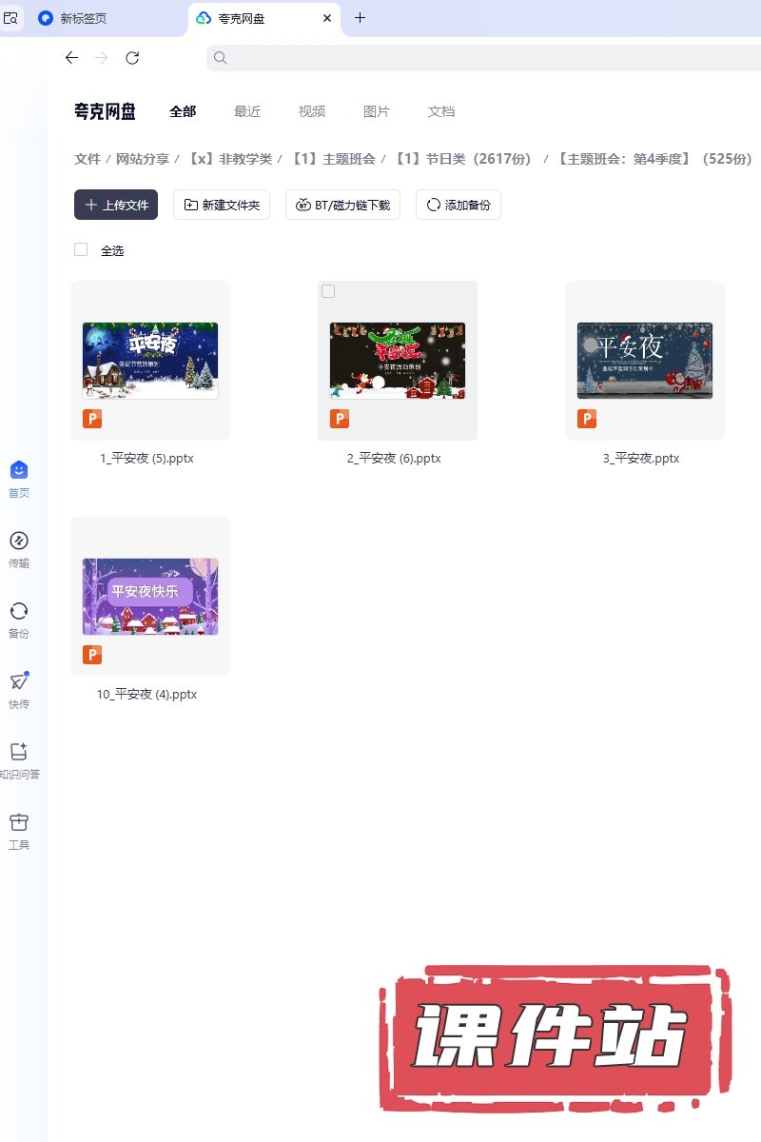The width and height of the screenshot is (761, 1142).
Task: Go to 网站分享 breadcrumb folder
Action: pos(143,159)
